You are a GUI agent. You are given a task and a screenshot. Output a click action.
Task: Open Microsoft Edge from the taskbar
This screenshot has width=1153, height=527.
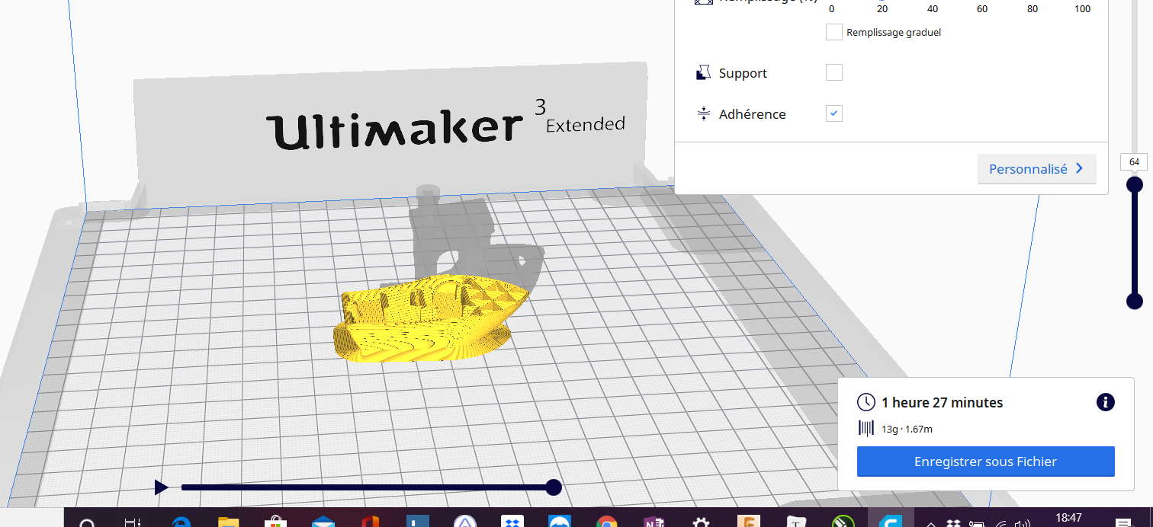pos(181,522)
